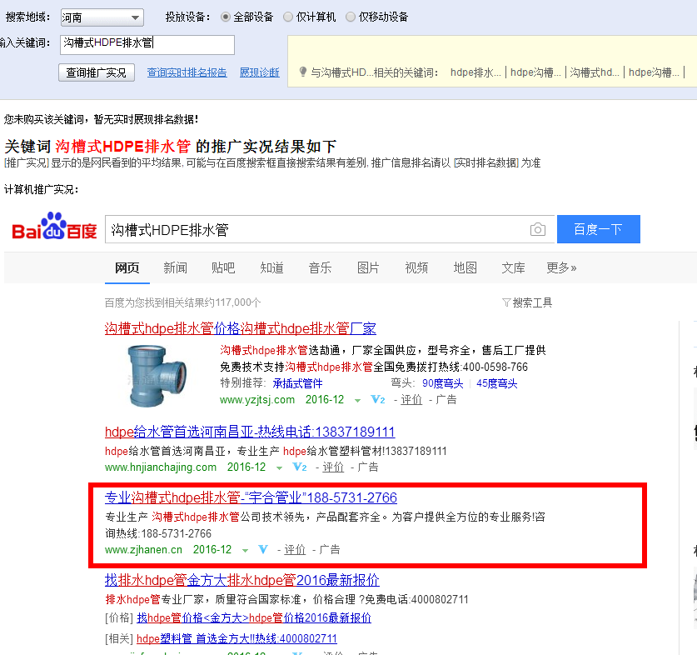The width and height of the screenshot is (697, 655).
Task: Click the www.zjhanen.cn URL
Action: 143,550
